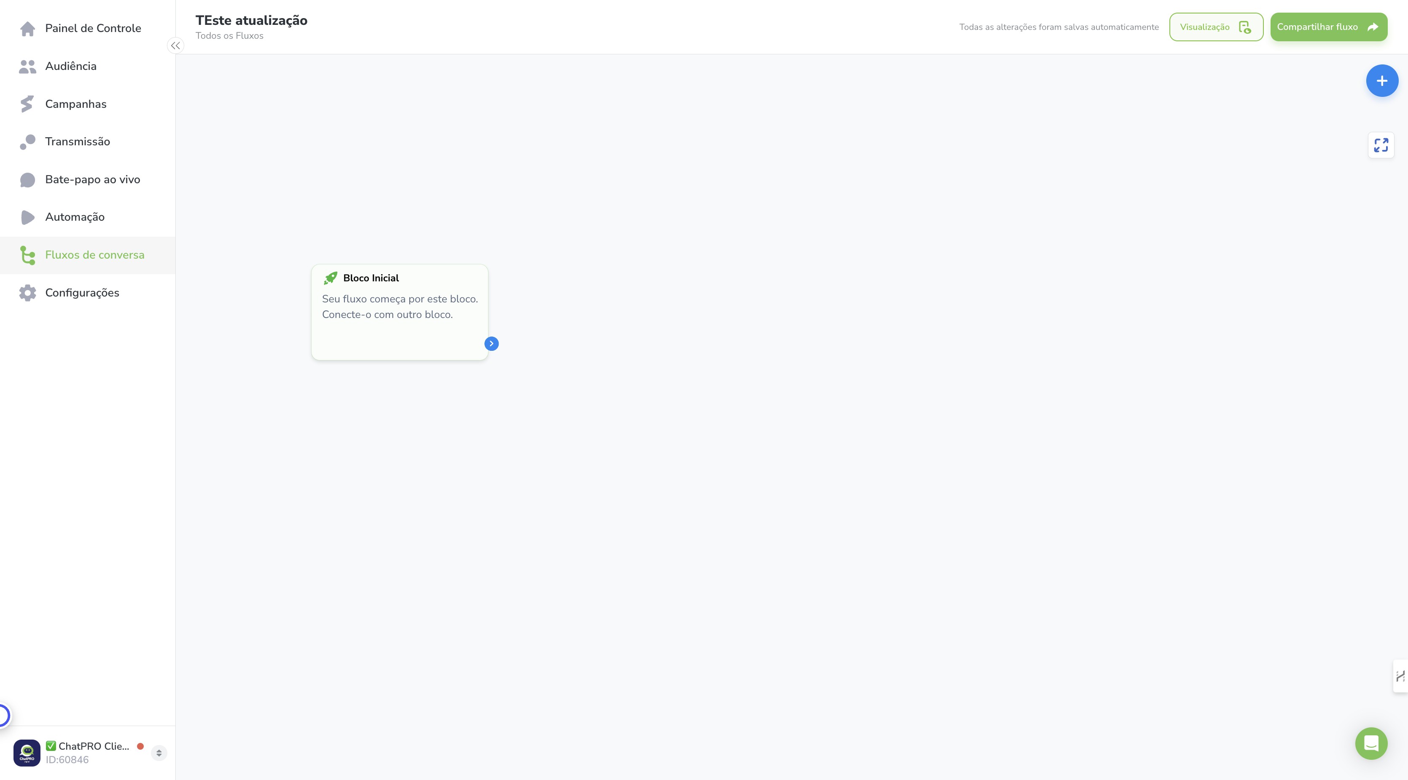The height and width of the screenshot is (780, 1408).
Task: Click the share arrow icon on Compartilhar fluxo
Action: click(1373, 27)
